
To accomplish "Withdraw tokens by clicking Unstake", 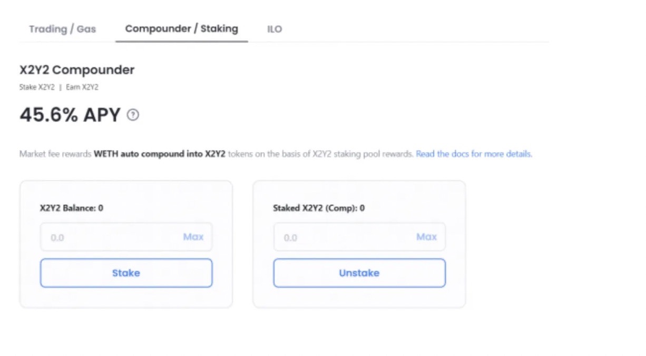I will (359, 273).
